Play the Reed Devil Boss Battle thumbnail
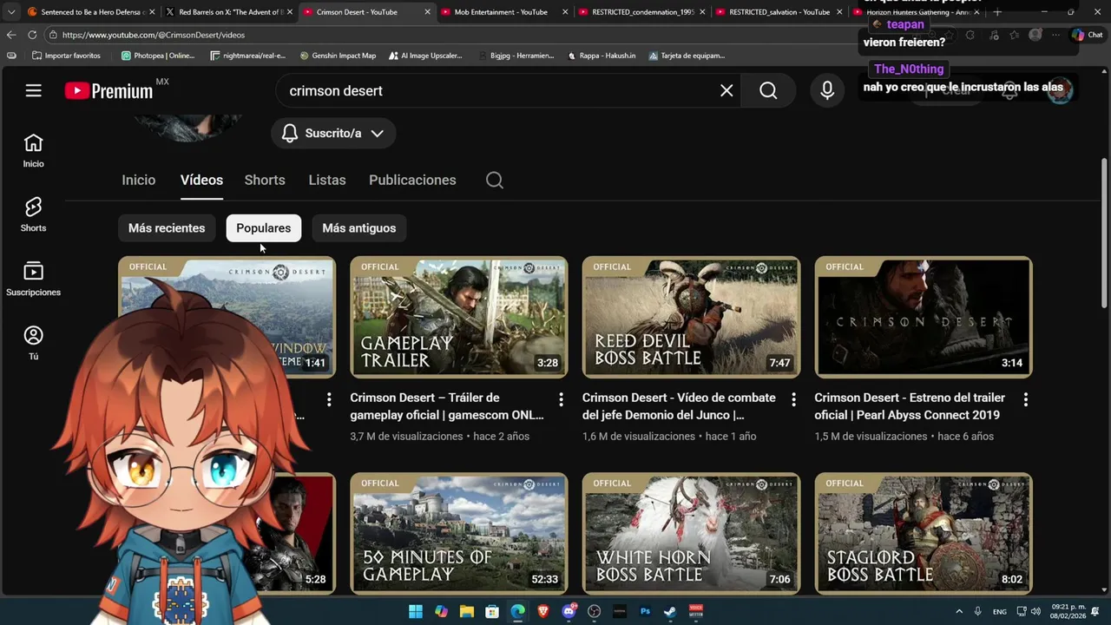The width and height of the screenshot is (1111, 625). tap(691, 317)
